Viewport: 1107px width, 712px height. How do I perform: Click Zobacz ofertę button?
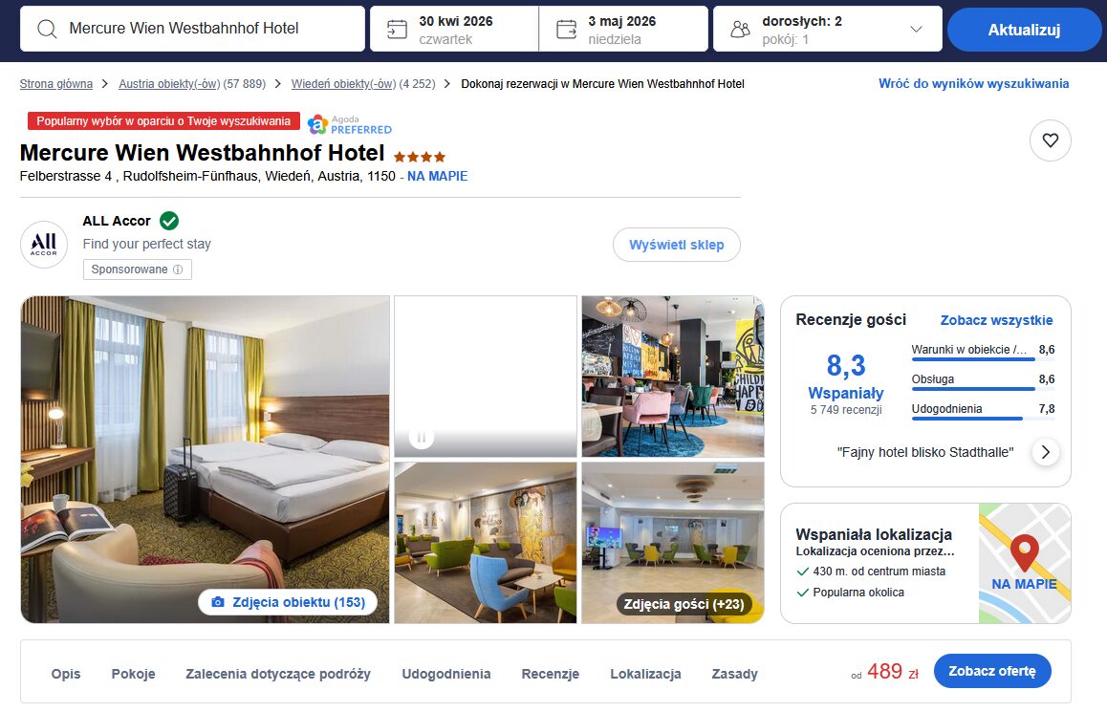(x=992, y=671)
